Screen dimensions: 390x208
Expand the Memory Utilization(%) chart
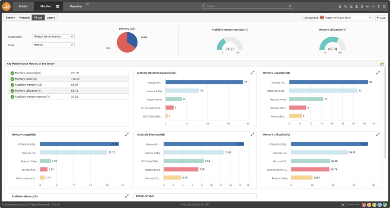(x=378, y=134)
